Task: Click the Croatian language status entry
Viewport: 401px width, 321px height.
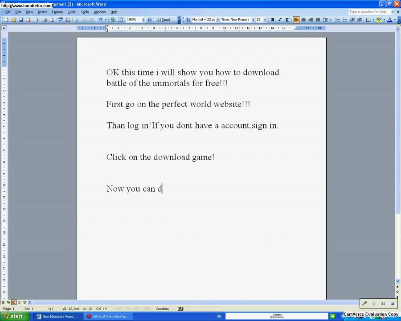Action: coord(162,309)
